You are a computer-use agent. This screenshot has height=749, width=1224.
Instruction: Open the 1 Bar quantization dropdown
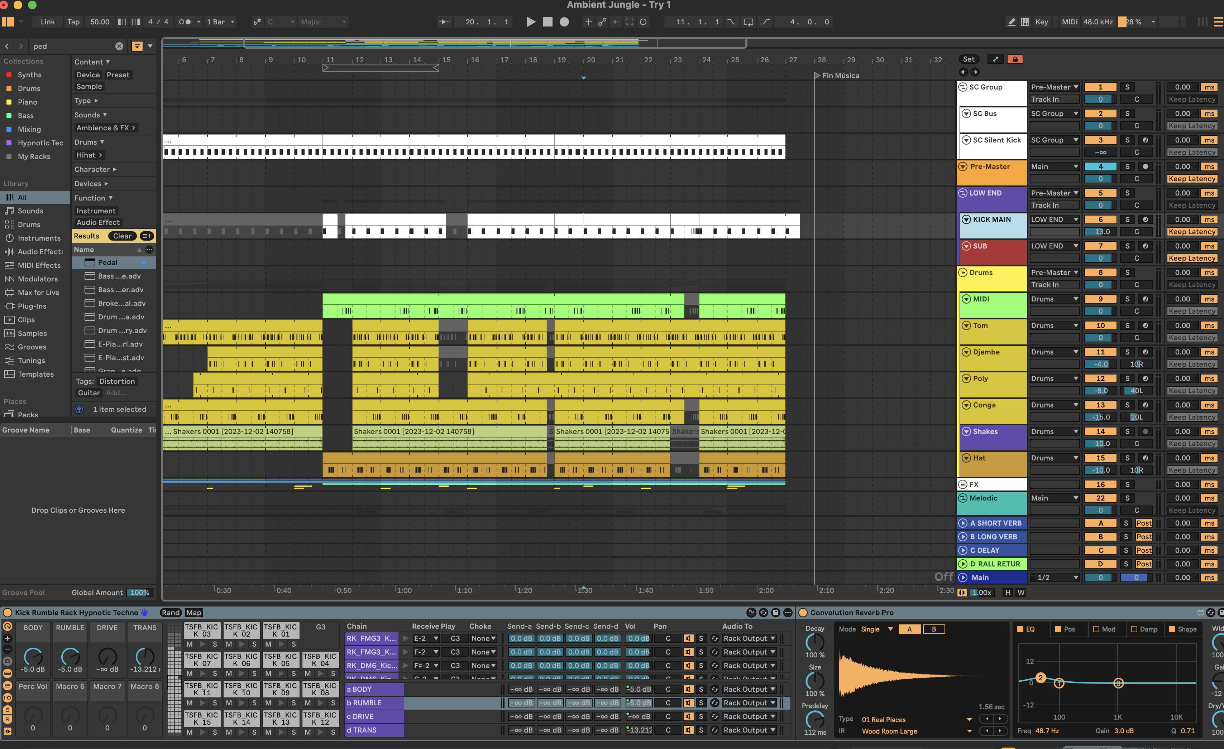[x=221, y=22]
